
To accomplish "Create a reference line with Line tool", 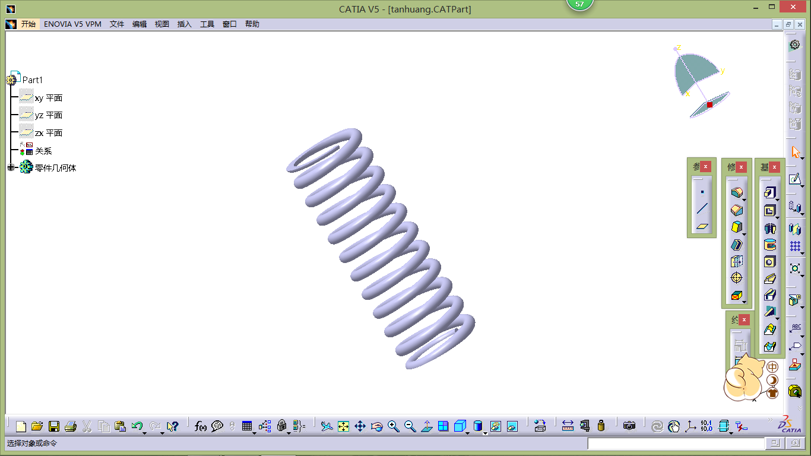I will (x=702, y=209).
